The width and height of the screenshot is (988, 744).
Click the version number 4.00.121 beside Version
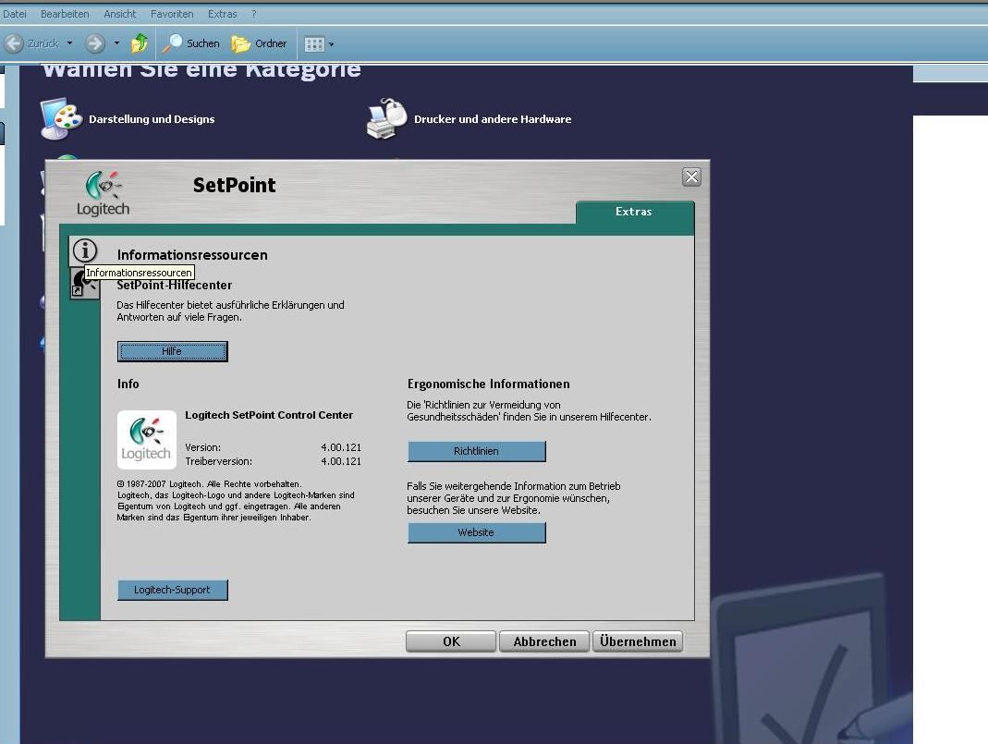341,447
